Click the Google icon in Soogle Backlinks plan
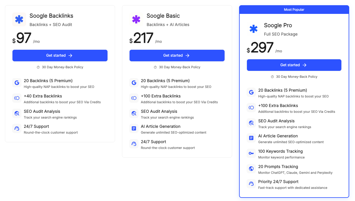Image resolution: width=355 pixels, height=201 pixels. tap(17, 83)
